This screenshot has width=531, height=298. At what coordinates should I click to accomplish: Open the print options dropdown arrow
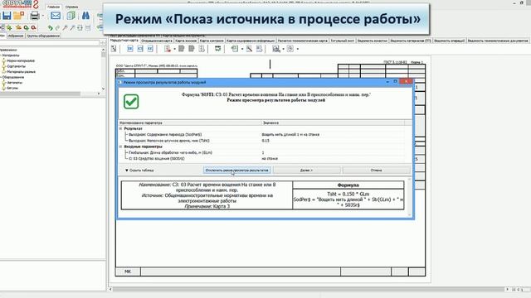pyautogui.click(x=43, y=16)
